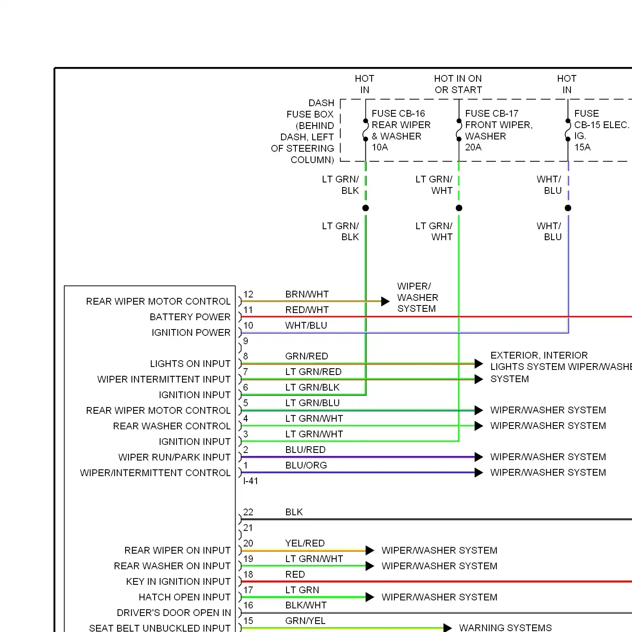Click the BLU/RED wire label at pin 2
632x632 pixels.
[x=305, y=450]
